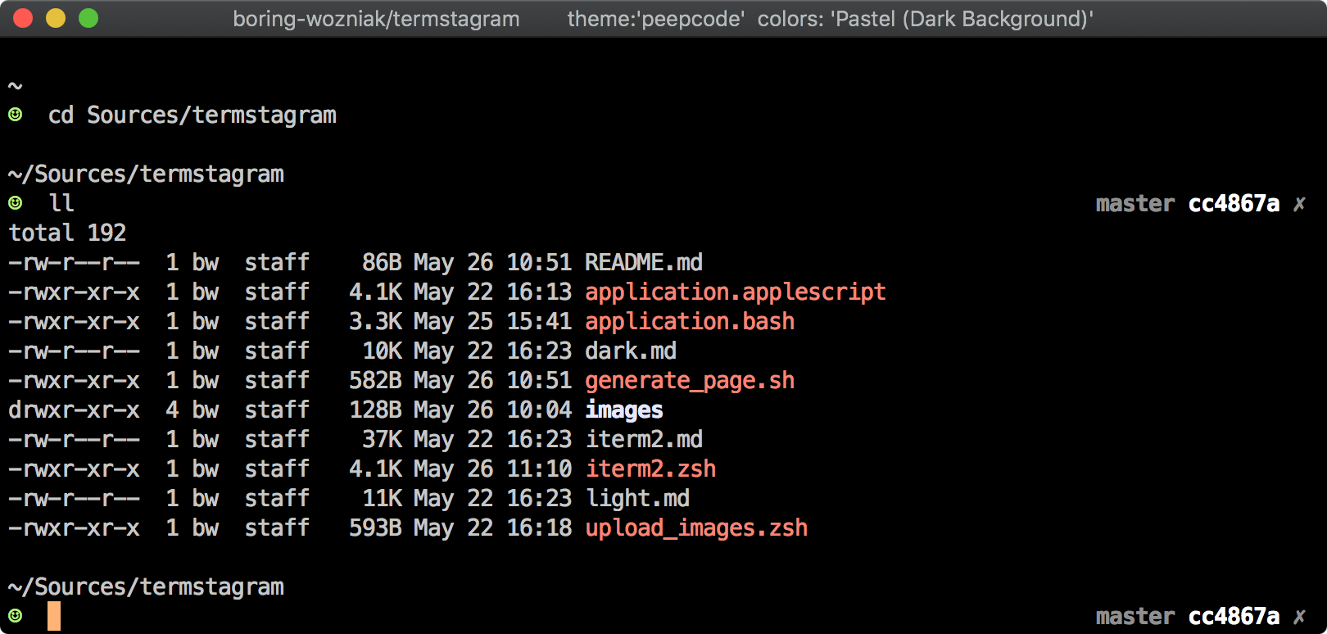Screen dimensions: 1327x634
Task: Click the ✗ git dirty marker on the "ll" line
Action: tap(1299, 204)
